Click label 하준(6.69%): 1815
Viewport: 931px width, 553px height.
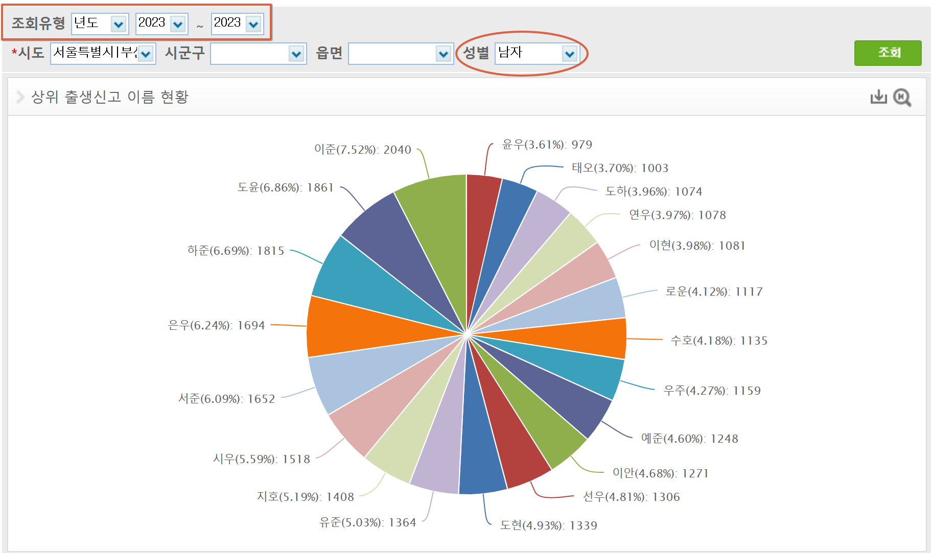[x=236, y=251]
